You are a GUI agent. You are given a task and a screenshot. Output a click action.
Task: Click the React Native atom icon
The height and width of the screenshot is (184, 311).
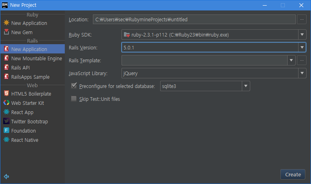(x=6, y=140)
